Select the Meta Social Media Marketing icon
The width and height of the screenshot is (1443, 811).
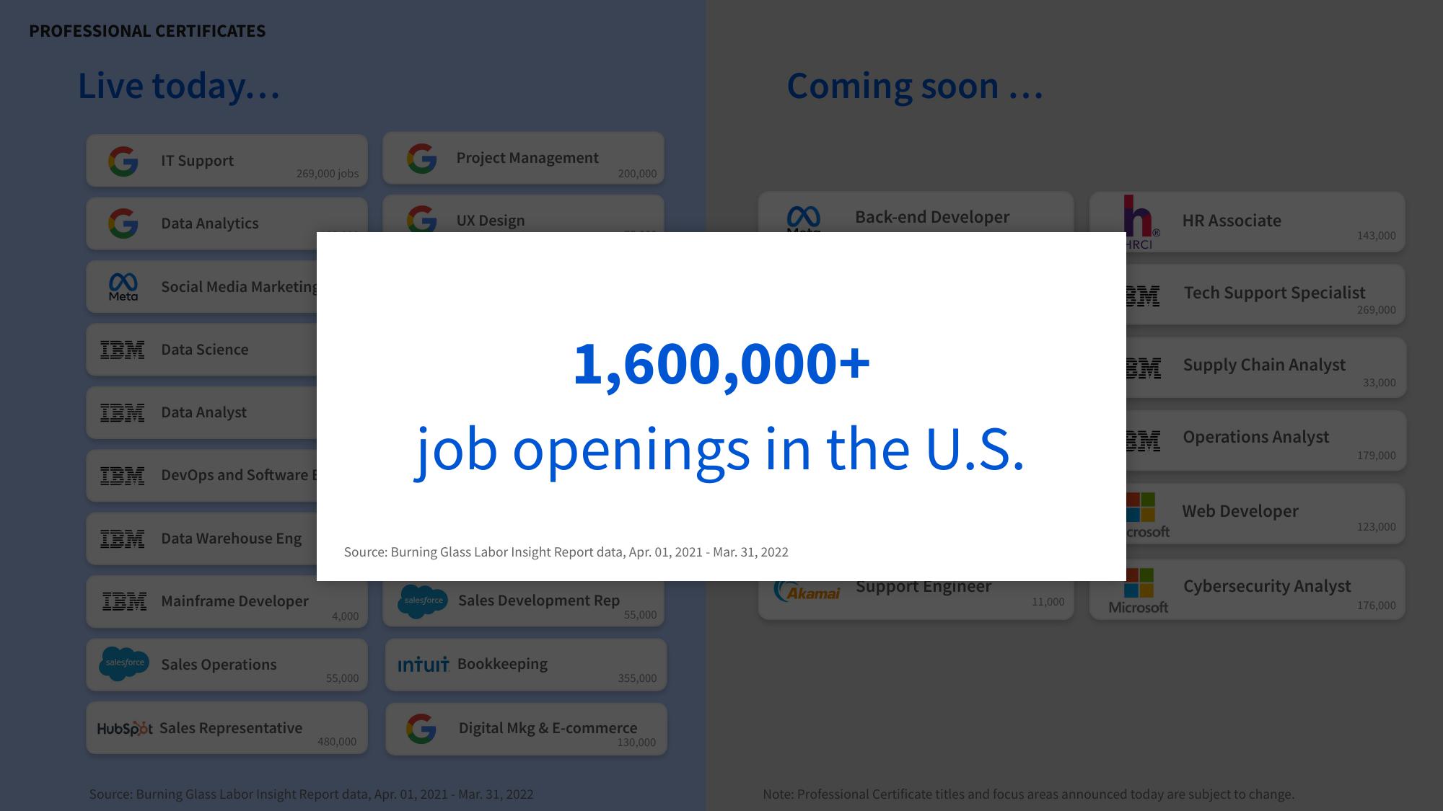click(x=123, y=286)
